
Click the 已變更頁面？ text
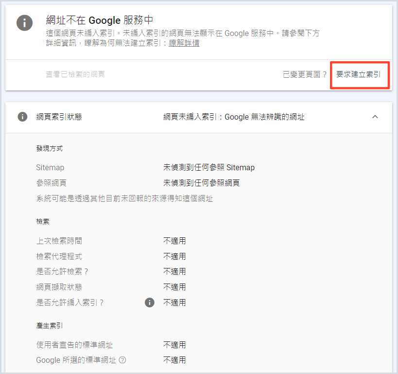[305, 74]
